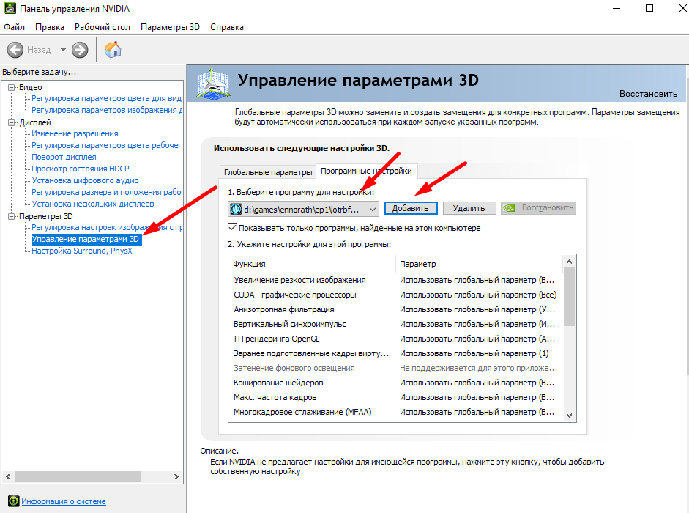Viewport: 689px width, 513px height.
Task: Click the Функция column header
Action: point(312,264)
